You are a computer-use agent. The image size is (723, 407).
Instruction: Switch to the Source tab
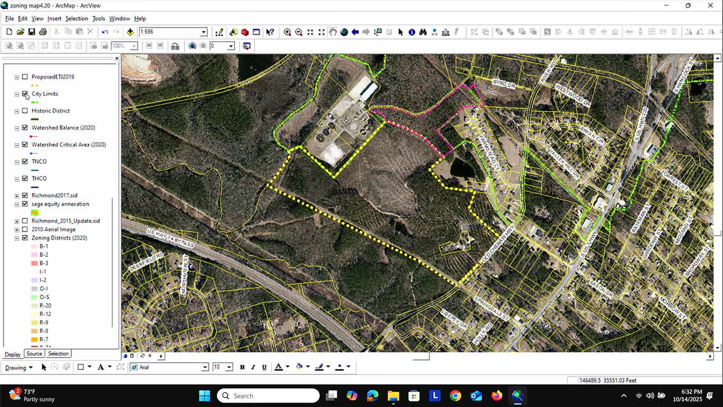click(x=34, y=353)
